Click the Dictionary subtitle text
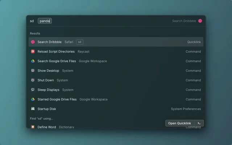 pos(66,127)
